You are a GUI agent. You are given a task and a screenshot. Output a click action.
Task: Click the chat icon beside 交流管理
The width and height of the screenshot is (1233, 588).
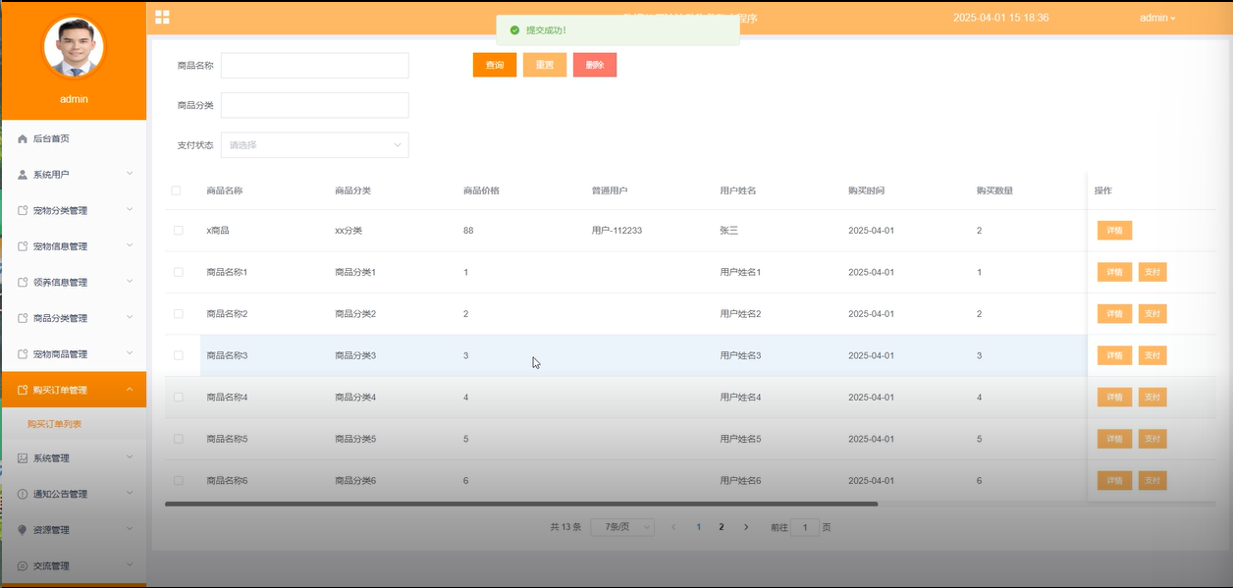23,565
